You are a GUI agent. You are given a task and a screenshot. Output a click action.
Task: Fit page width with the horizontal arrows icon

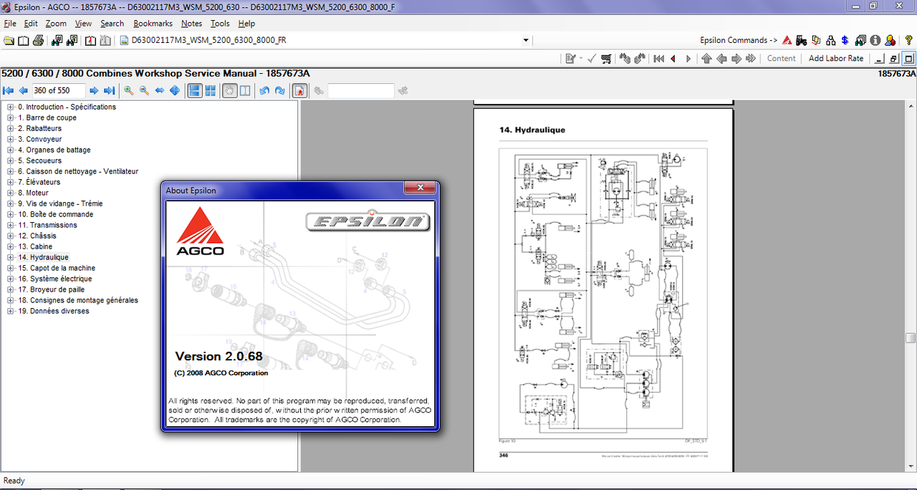point(160,90)
